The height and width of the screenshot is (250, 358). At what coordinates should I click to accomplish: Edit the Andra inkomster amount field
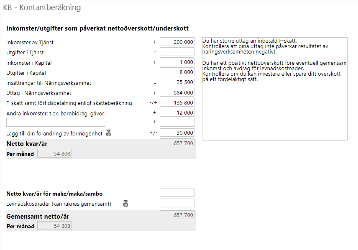[177, 112]
